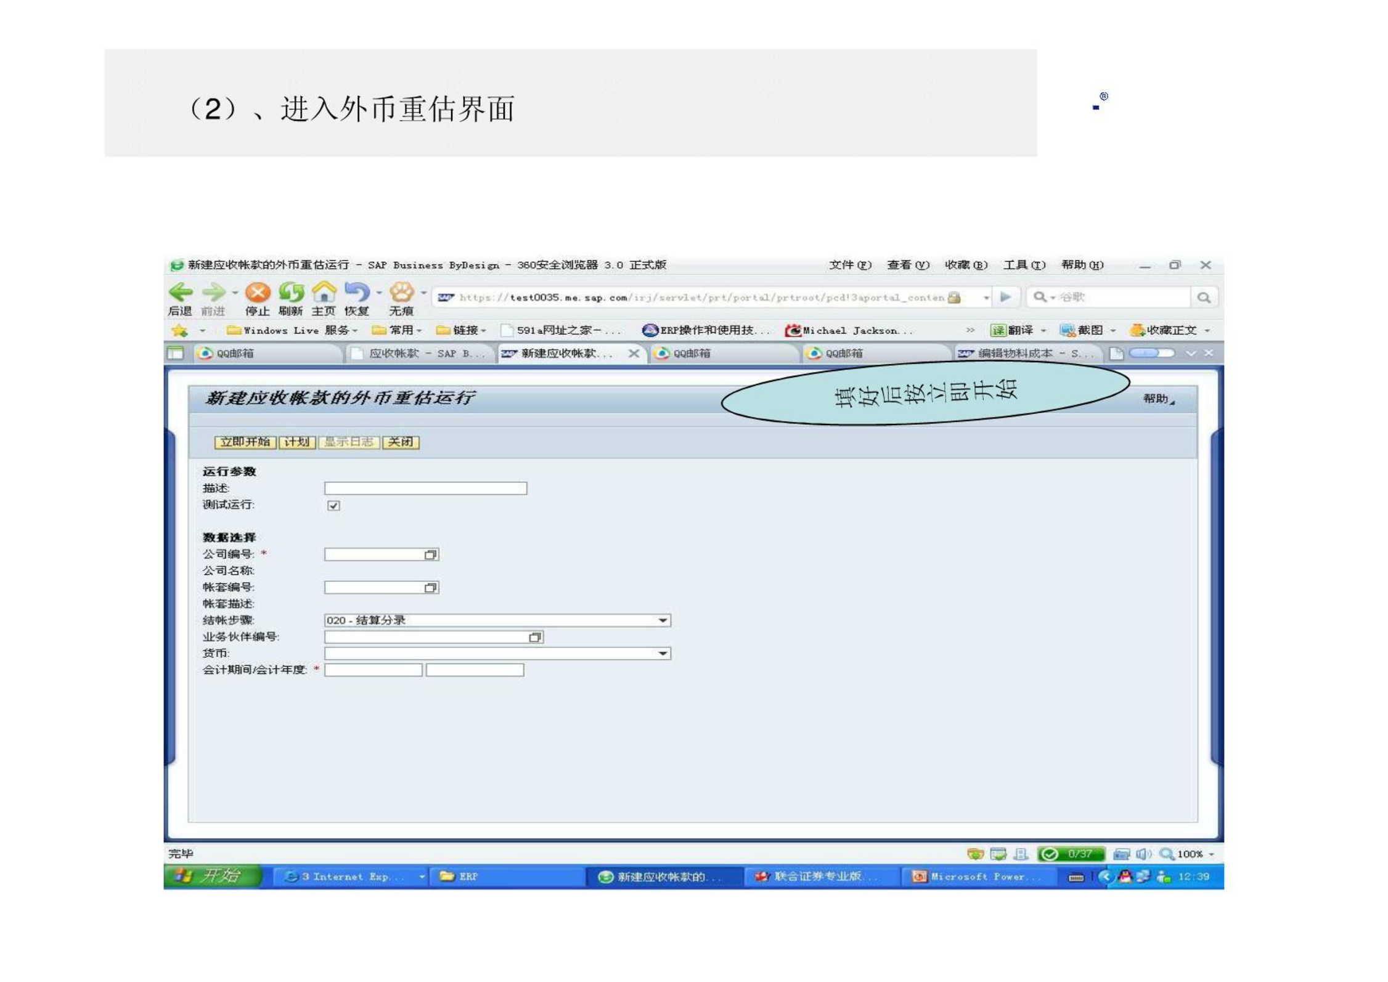Expand the 常用 bookmark folder

point(397,330)
